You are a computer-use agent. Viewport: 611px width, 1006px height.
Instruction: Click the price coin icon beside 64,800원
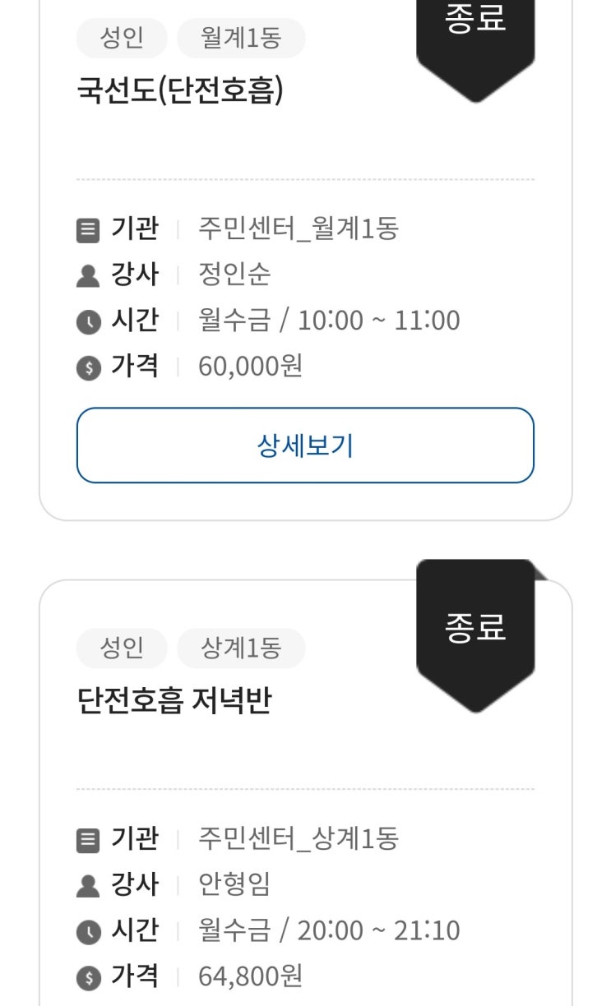[87, 977]
